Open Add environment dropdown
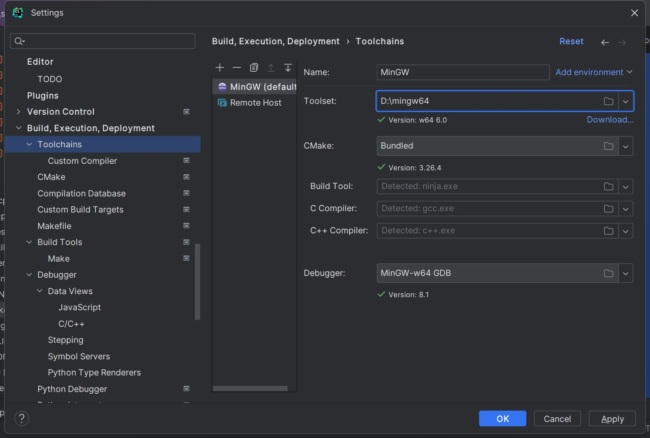Viewport: 650px width, 438px height. [594, 72]
